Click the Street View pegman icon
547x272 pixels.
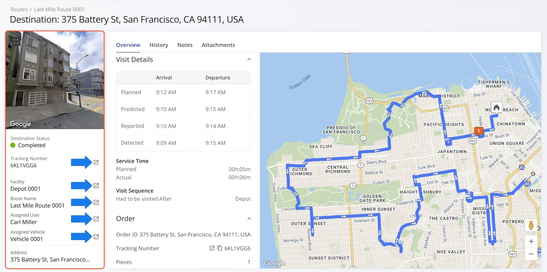point(531,225)
